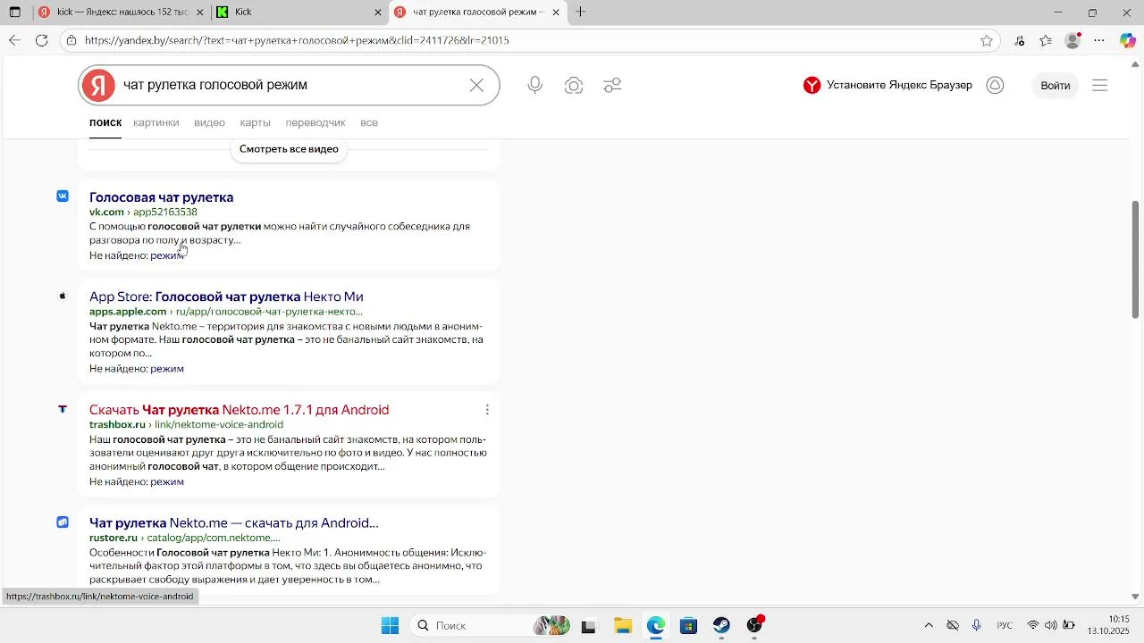The height and width of the screenshot is (643, 1144).
Task: Click the View site information lock icon
Action: [x=71, y=40]
